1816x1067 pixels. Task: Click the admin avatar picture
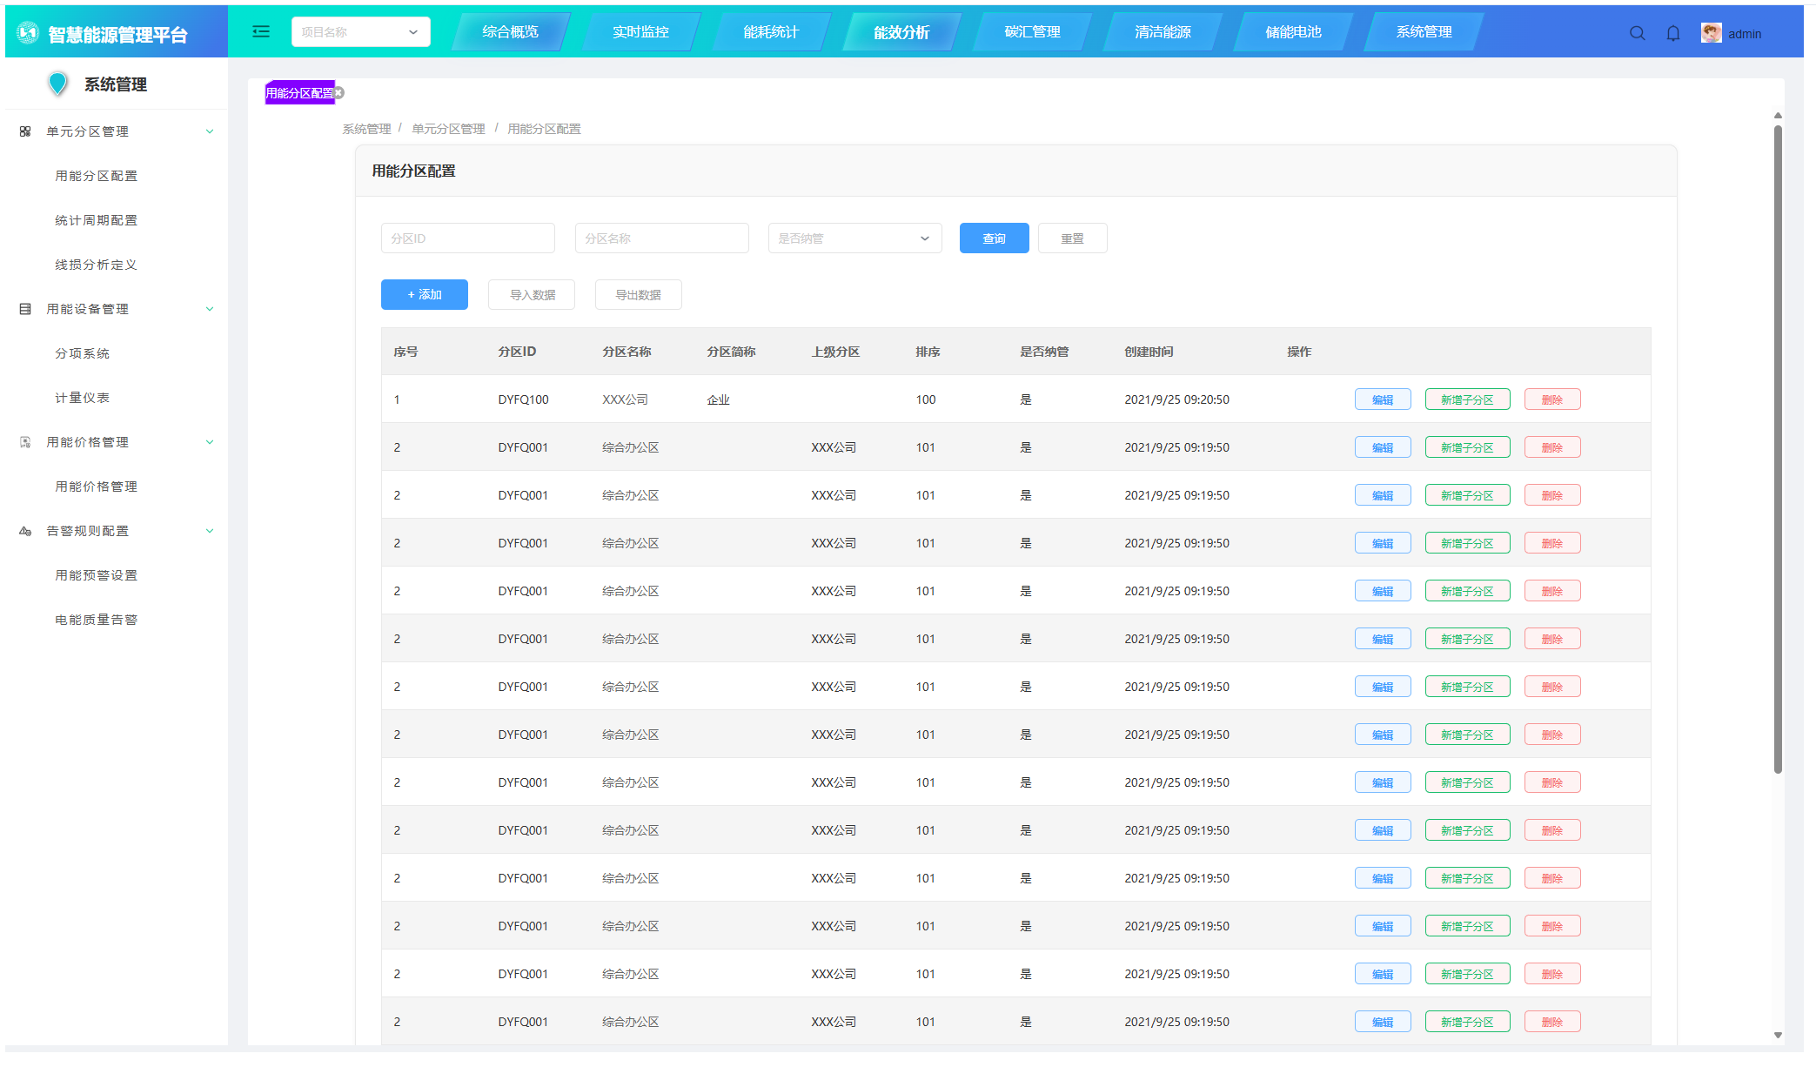(x=1711, y=33)
